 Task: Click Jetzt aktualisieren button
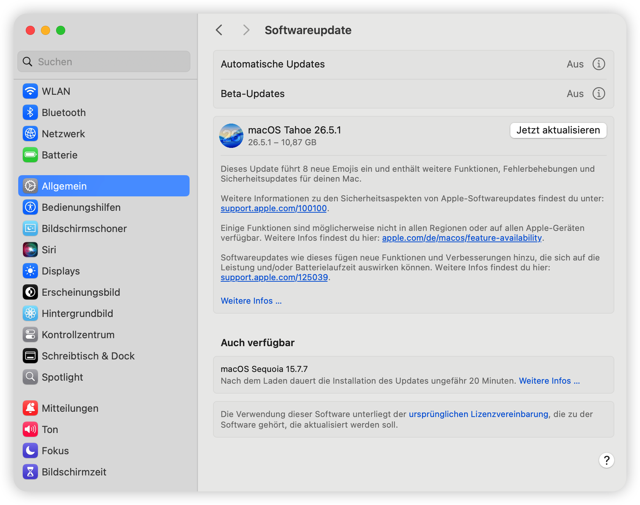coord(558,130)
